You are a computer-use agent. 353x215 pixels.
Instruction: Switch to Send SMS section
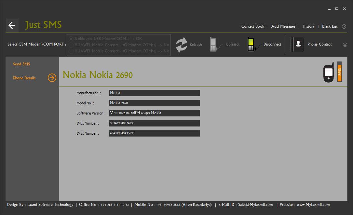[21, 64]
